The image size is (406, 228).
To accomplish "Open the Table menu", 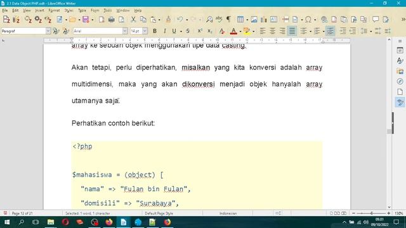I will (82, 11).
